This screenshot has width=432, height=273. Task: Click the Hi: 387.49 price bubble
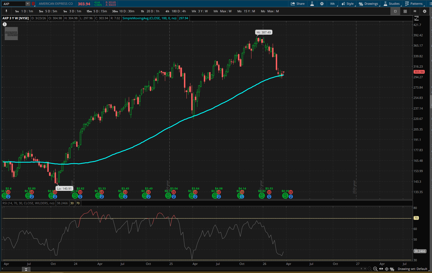(264, 32)
